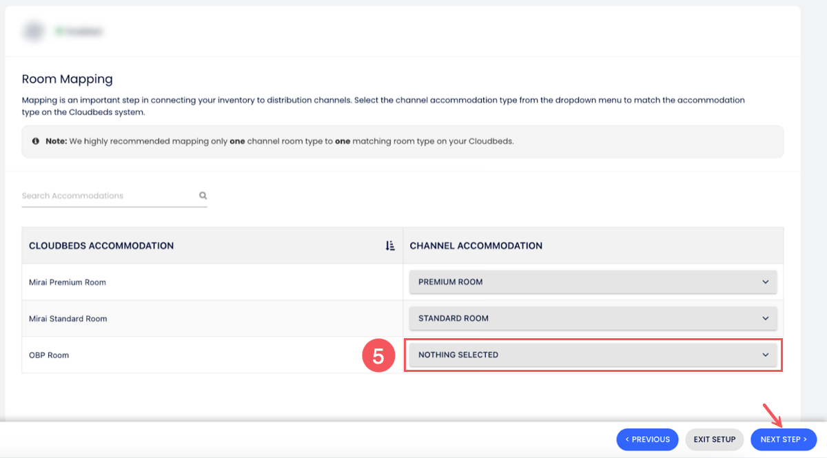Click the search magnifier icon
Image resolution: width=827 pixels, height=458 pixels.
pos(203,196)
